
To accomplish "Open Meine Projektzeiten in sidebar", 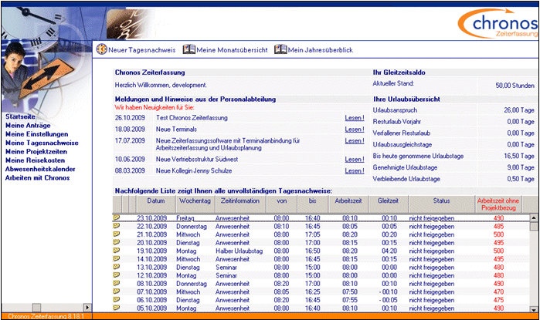I will [x=36, y=152].
